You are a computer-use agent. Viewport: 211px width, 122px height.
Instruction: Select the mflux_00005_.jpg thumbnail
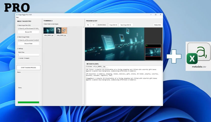tap(61, 32)
